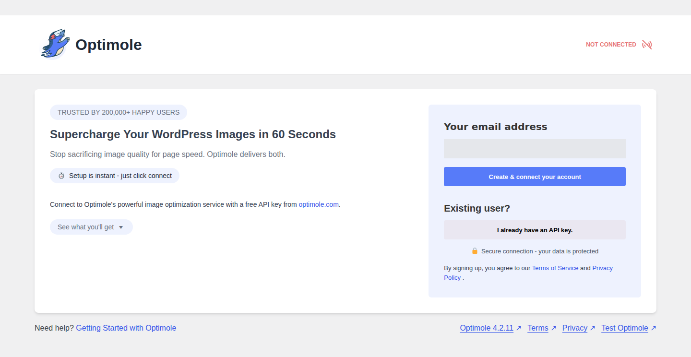This screenshot has height=357, width=691.
Task: Click the Existing user? heading
Action: point(477,208)
